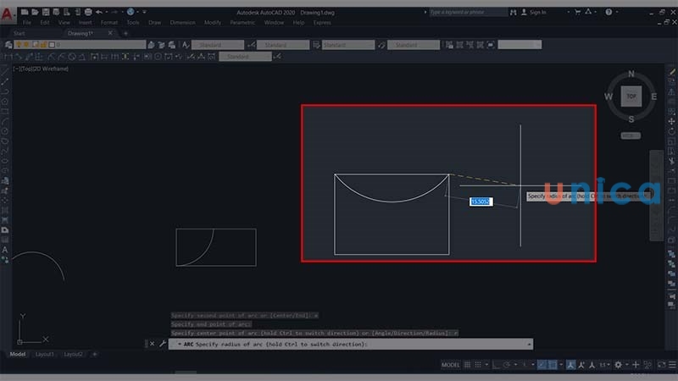Click the AutoCAD application logo button
Viewport: 678px width, 381px height.
(8, 14)
